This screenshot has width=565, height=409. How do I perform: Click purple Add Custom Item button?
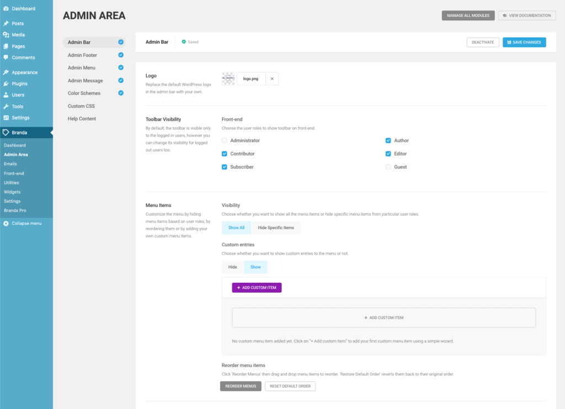[x=257, y=288]
